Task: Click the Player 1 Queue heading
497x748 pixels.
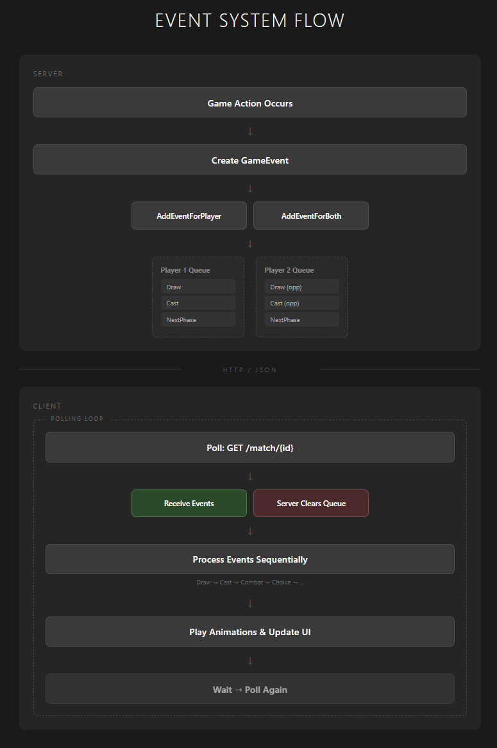Action: pyautogui.click(x=185, y=270)
